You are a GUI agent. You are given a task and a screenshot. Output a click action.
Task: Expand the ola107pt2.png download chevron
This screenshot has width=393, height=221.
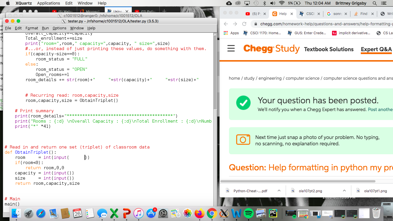pyautogui.click(x=344, y=190)
